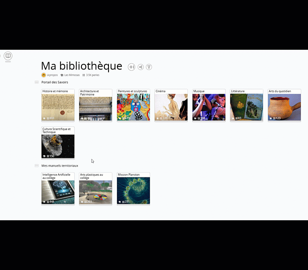Open the à propos link
Screen dimensions: 308x270
(53, 75)
